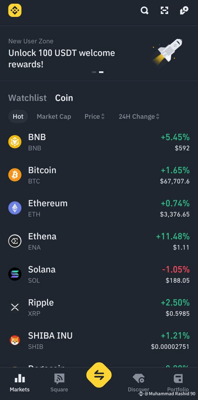Open the search magnifier icon
The image size is (198, 400).
(x=144, y=10)
